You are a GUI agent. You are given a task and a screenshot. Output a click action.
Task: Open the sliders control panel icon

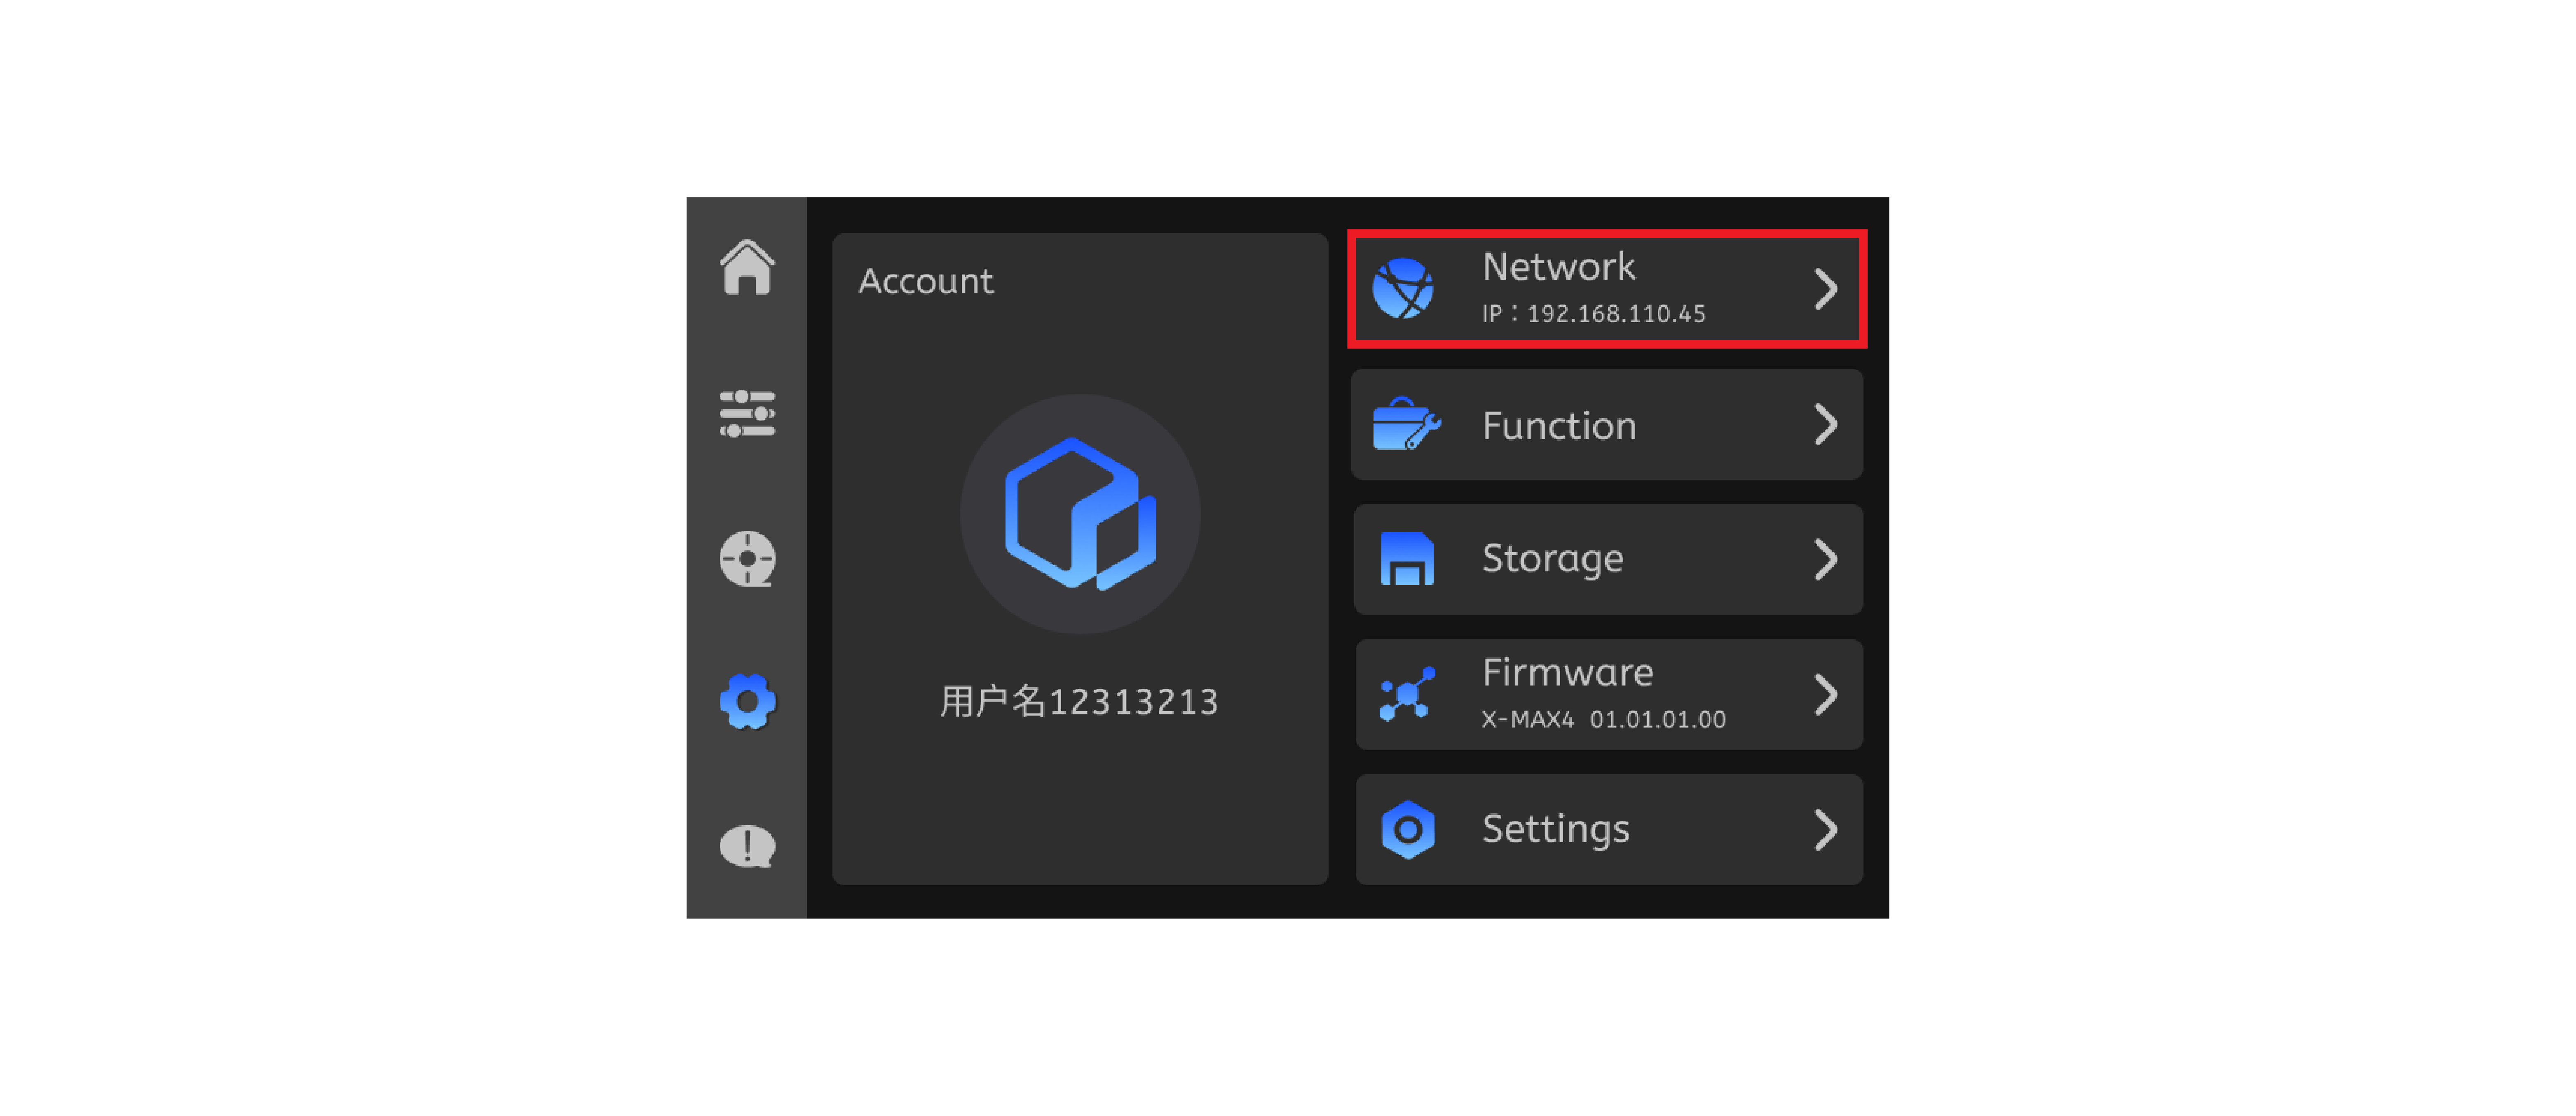coord(747,413)
